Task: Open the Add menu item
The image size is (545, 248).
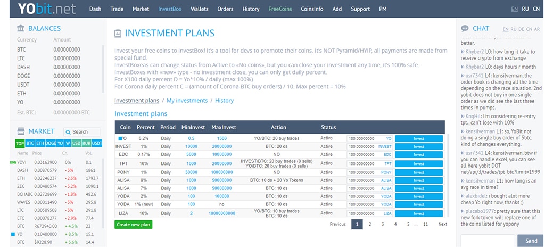Action: (337, 9)
